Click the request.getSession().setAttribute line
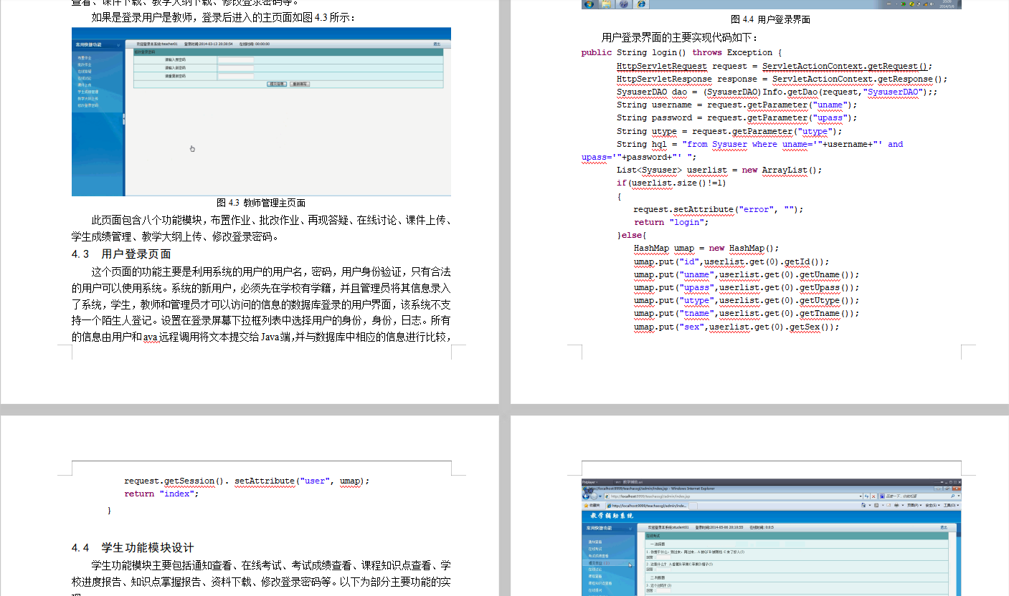This screenshot has height=596, width=1009. [247, 481]
